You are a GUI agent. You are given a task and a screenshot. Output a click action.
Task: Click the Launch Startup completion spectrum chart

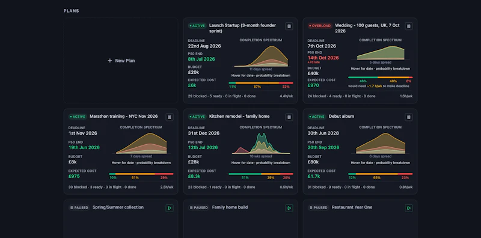[x=261, y=56]
